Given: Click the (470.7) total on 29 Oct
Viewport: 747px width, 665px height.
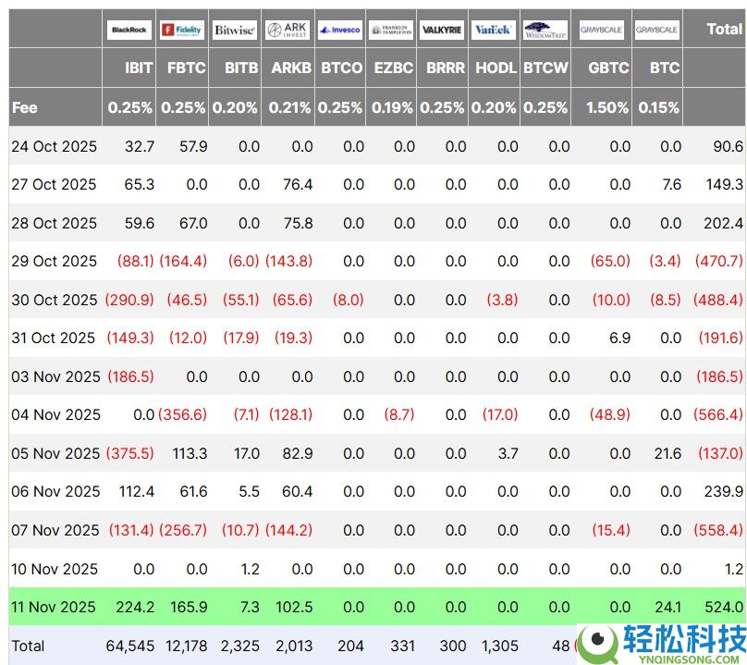Looking at the screenshot, I should (x=719, y=261).
